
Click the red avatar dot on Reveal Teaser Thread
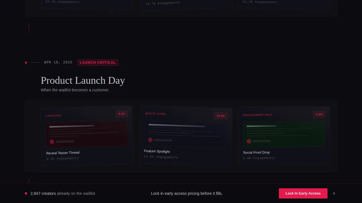[x=52, y=142]
